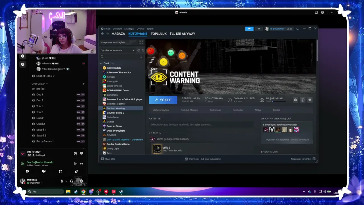Screen dimensions: 364x205
Task: Create channel in Oyun Odaları category
Action: pyautogui.click(x=84, y=84)
